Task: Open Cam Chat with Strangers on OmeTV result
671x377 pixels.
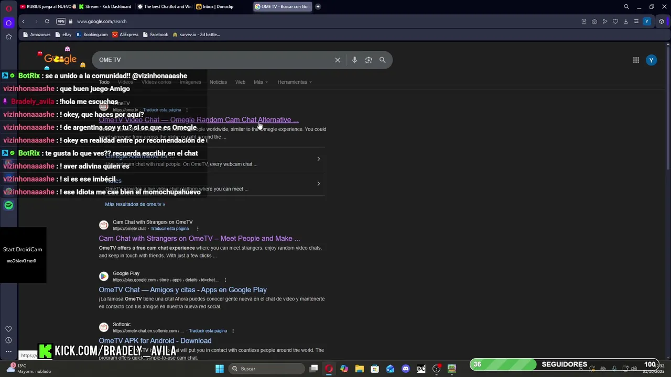Action: coord(199,238)
